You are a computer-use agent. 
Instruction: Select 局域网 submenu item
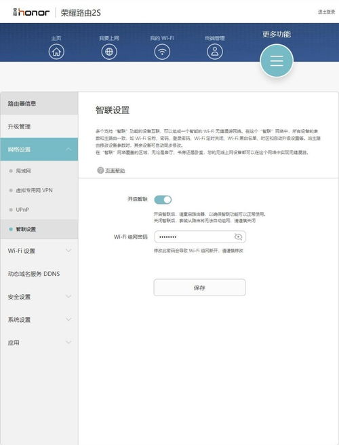[x=39, y=171]
